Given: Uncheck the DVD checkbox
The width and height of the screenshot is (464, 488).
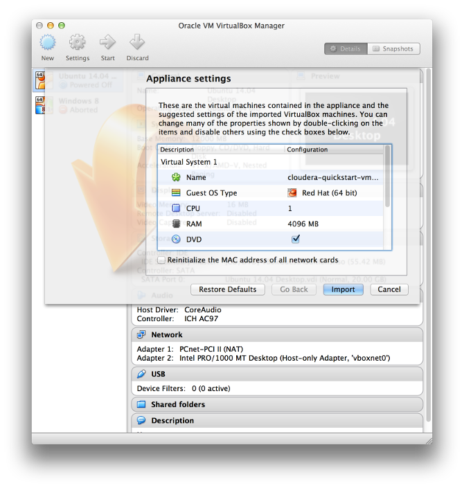Looking at the screenshot, I should [x=295, y=239].
